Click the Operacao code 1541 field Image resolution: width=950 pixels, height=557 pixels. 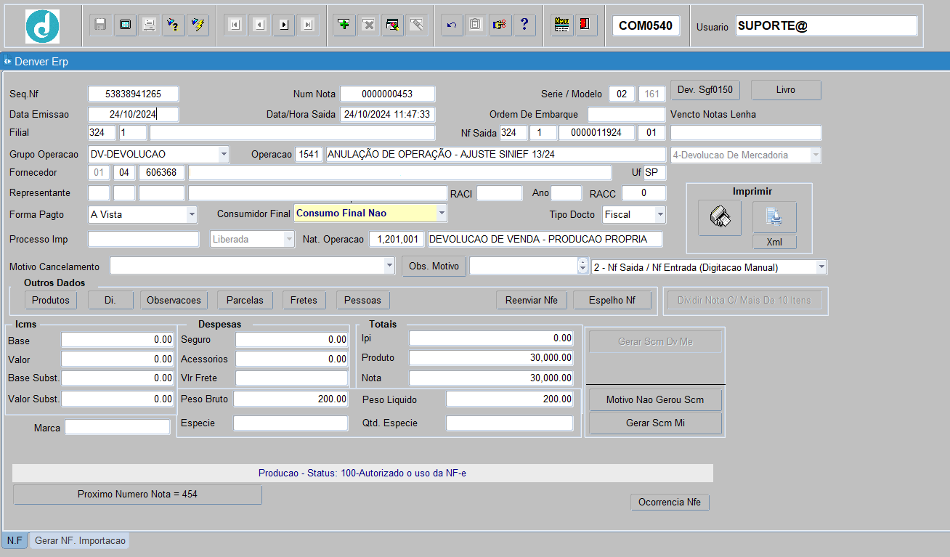pos(309,155)
